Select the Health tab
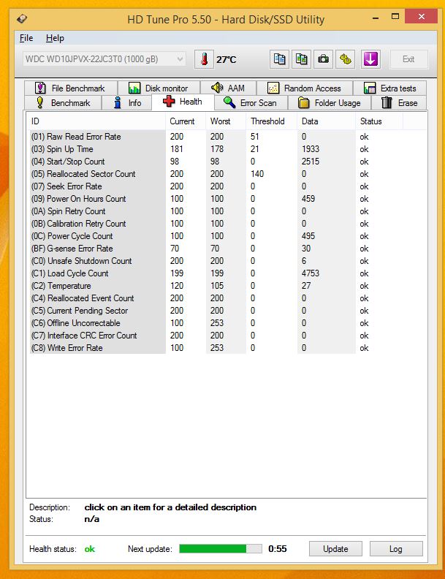The height and width of the screenshot is (579, 445). (183, 102)
